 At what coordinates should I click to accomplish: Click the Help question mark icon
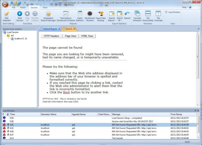(x=190, y=7)
